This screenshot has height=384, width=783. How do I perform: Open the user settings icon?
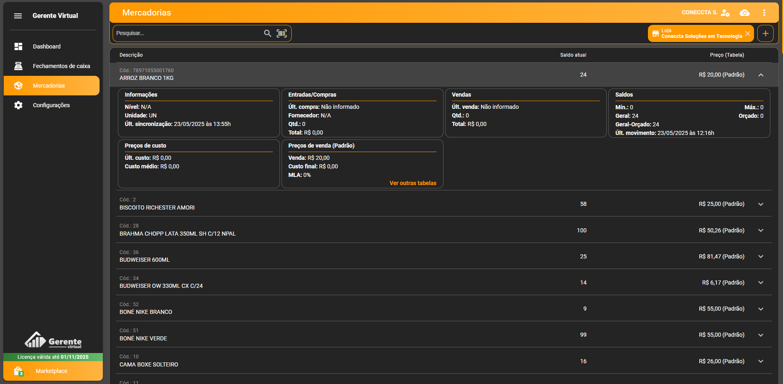click(x=725, y=13)
